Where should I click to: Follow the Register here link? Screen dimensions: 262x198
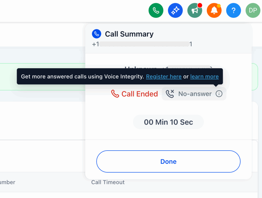tap(164, 76)
